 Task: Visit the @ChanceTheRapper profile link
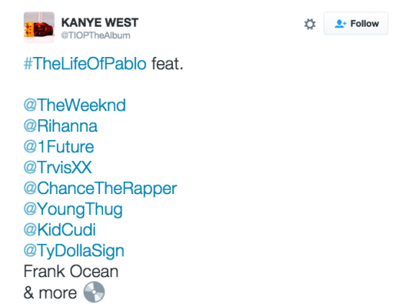101,189
